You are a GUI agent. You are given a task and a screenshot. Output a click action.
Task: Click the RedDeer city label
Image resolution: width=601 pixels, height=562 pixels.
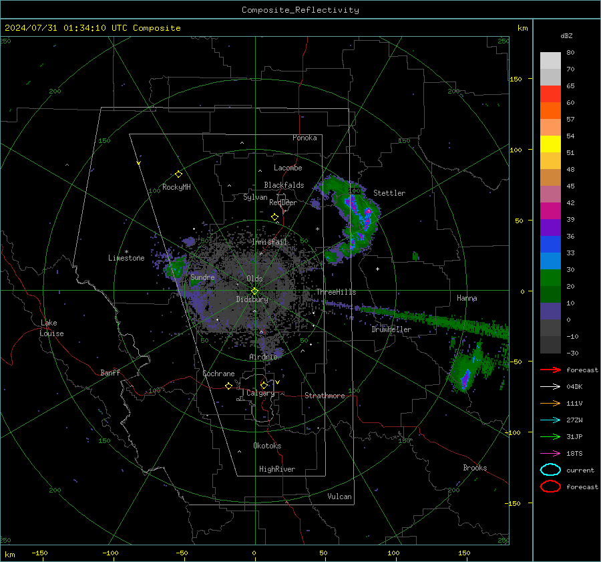click(x=283, y=202)
